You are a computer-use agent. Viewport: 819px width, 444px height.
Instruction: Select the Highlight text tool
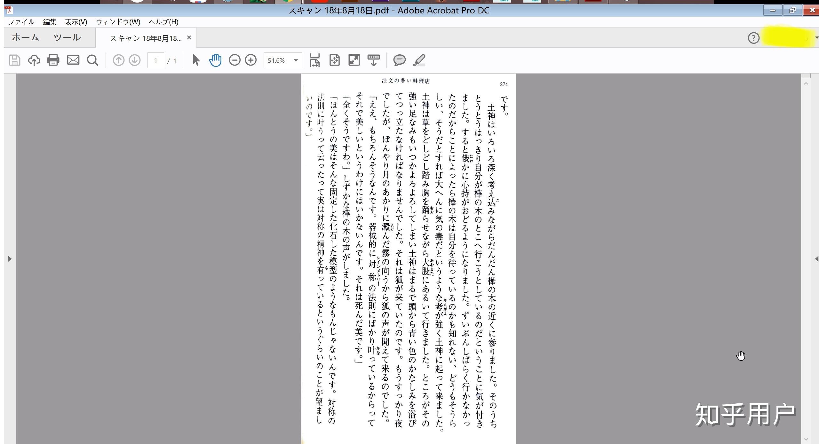click(x=419, y=60)
